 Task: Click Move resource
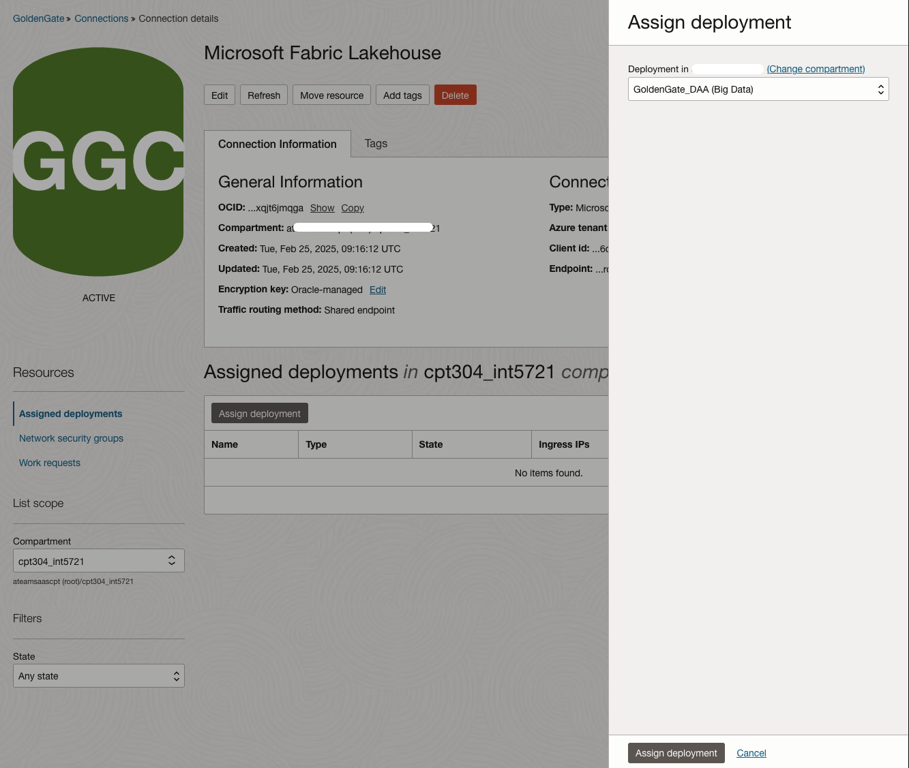(x=331, y=95)
